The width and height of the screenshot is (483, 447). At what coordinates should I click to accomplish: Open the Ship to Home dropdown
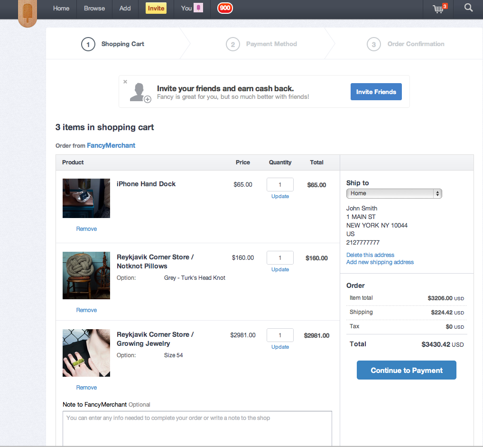tap(394, 193)
